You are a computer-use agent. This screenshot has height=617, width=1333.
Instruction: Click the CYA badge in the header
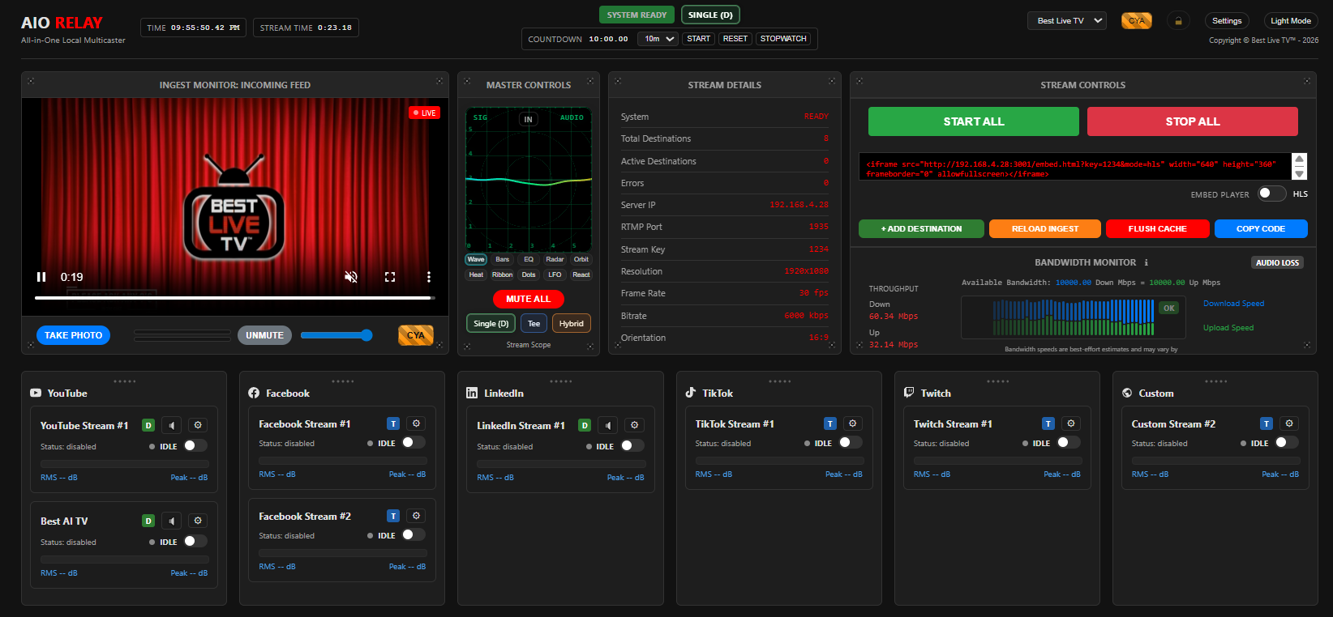[1137, 21]
